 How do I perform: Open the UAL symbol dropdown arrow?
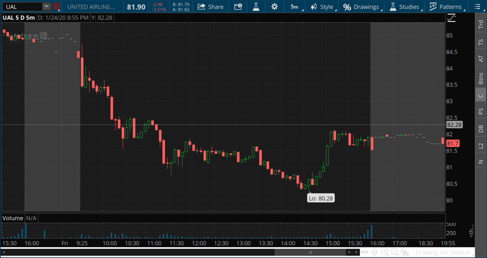coord(47,6)
